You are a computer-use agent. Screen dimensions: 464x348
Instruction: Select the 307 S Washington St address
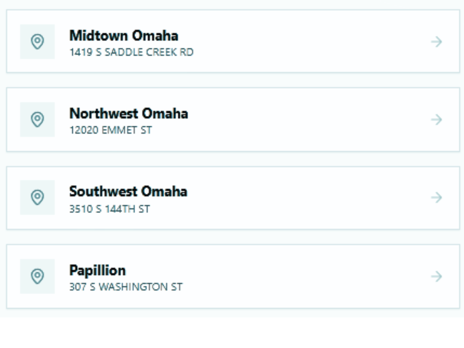pos(126,287)
